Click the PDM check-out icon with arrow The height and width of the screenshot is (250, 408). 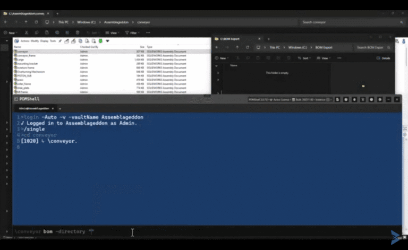(x=73, y=41)
